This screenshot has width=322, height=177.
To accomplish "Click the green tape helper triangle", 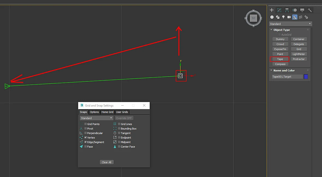I will click(7, 86).
